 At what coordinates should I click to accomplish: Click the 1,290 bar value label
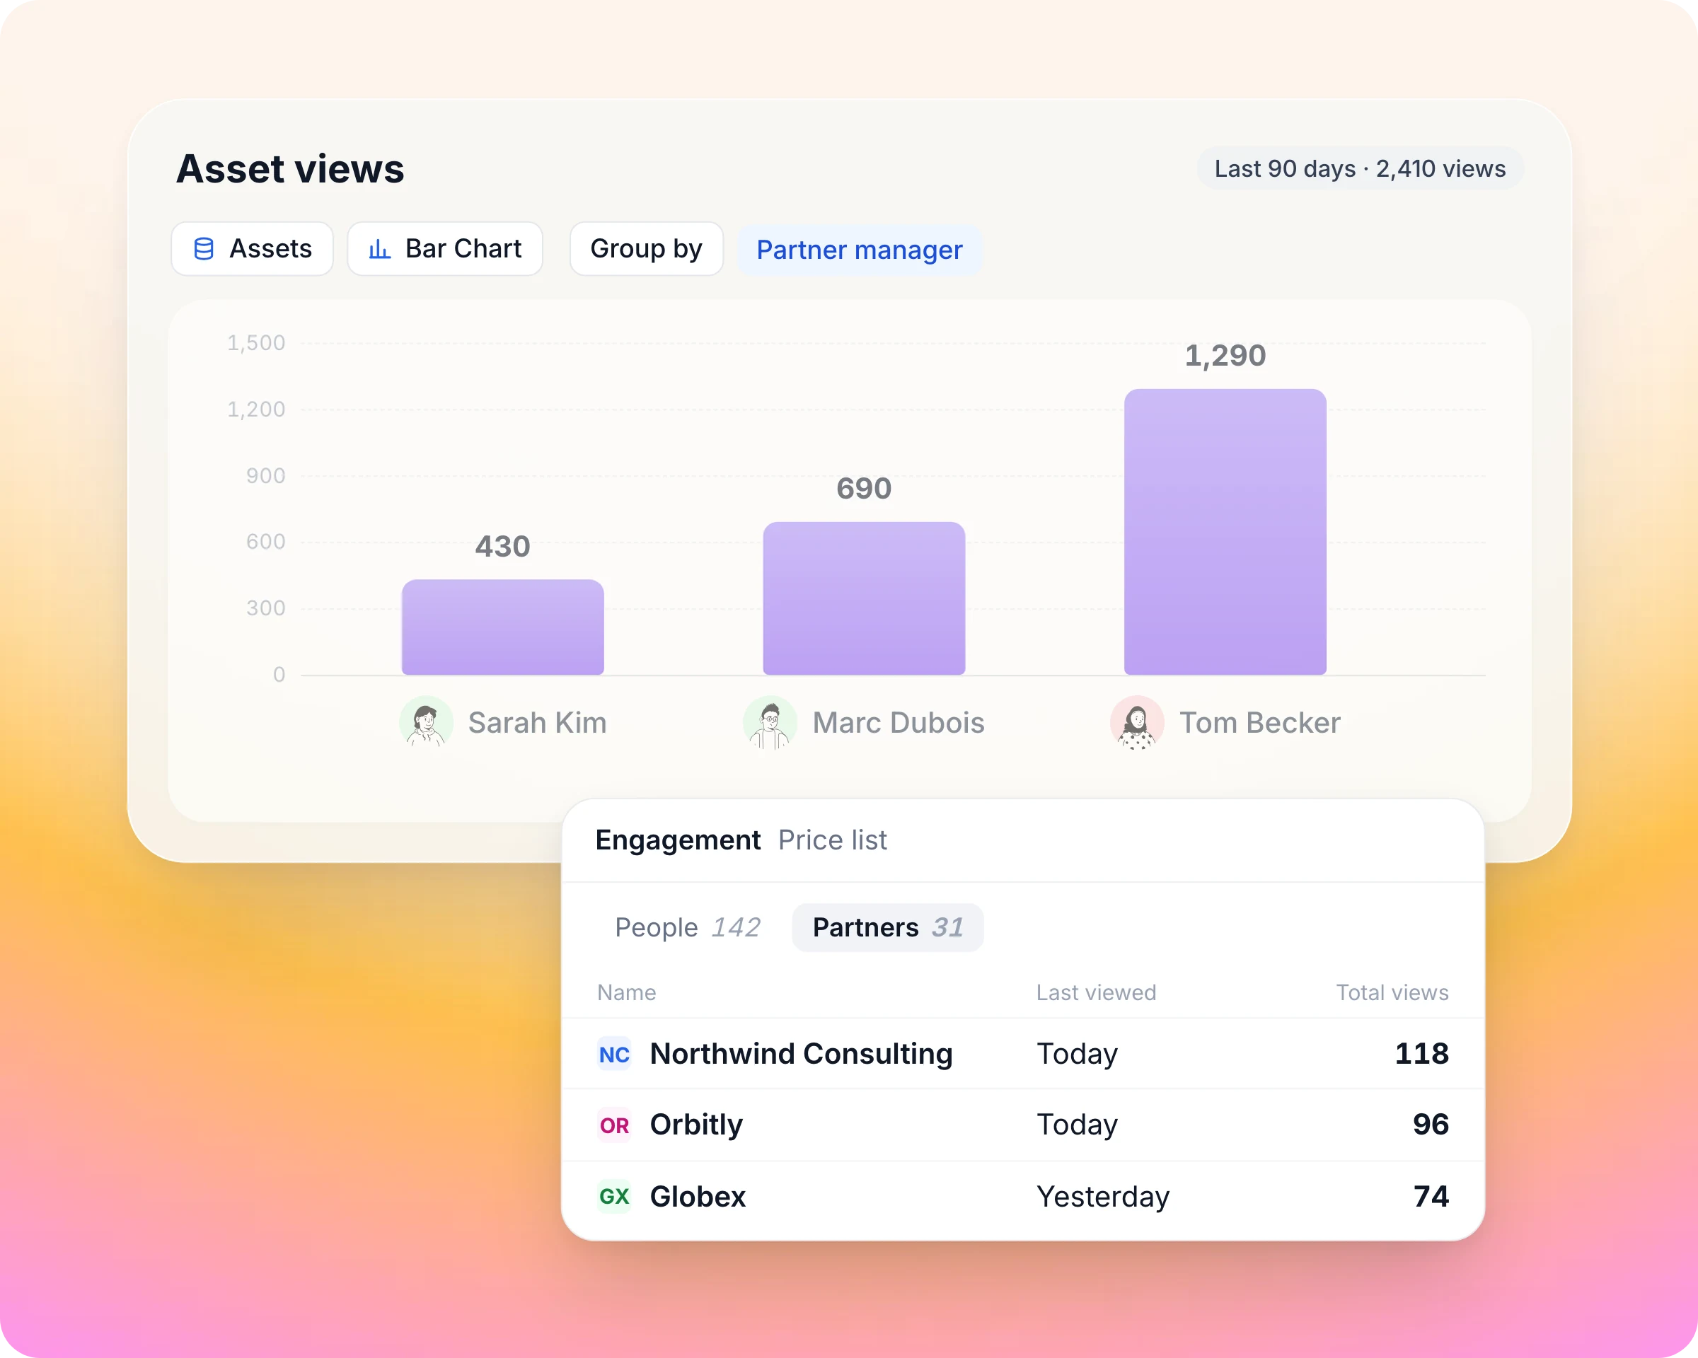(x=1225, y=356)
